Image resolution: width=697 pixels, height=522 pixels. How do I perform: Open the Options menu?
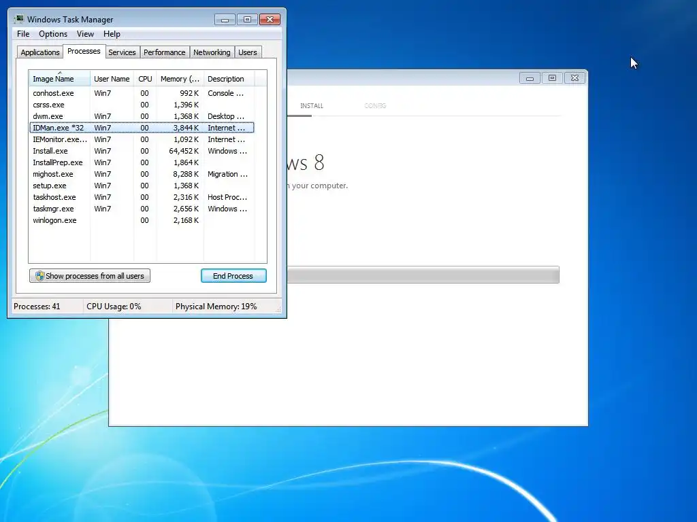click(53, 34)
